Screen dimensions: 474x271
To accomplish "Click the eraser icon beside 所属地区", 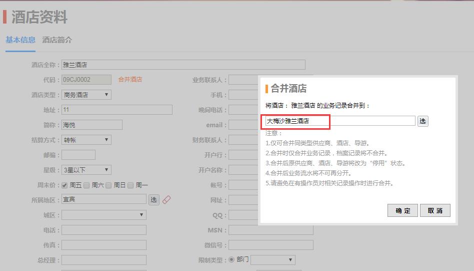I will click(167, 200).
